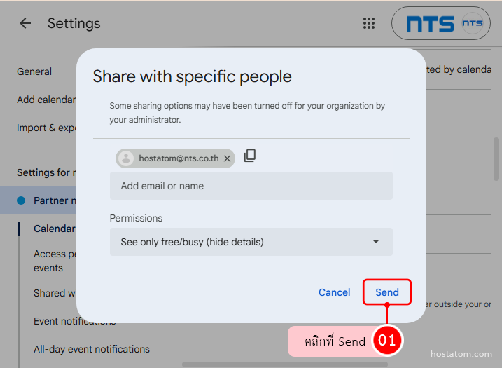Click the Add email or name field

pos(251,186)
